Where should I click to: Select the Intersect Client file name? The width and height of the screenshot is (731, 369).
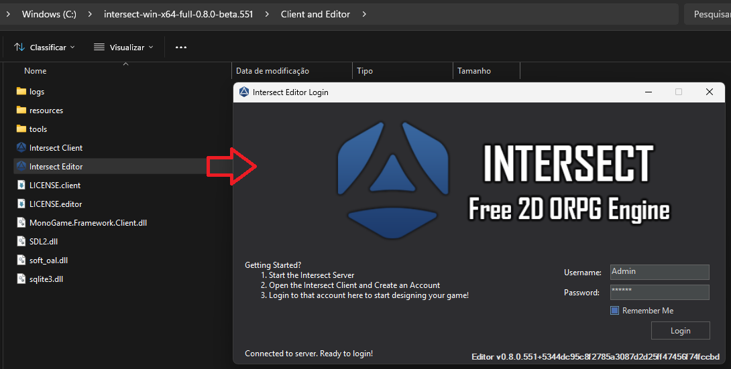(56, 147)
